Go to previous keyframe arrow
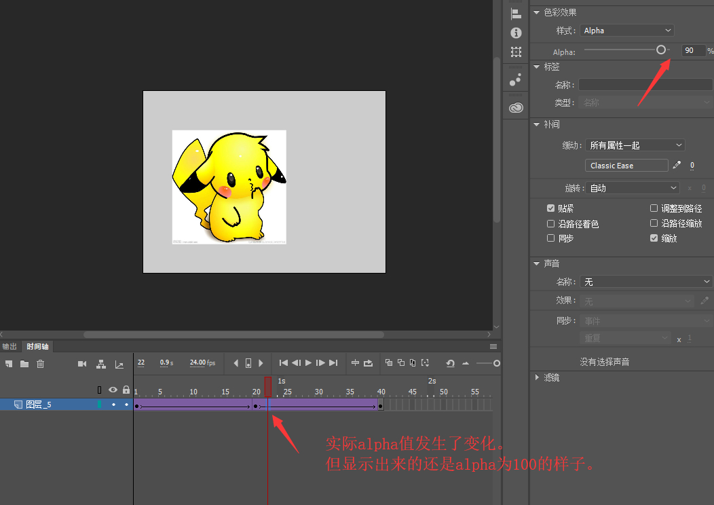This screenshot has width=714, height=505. coord(236,363)
